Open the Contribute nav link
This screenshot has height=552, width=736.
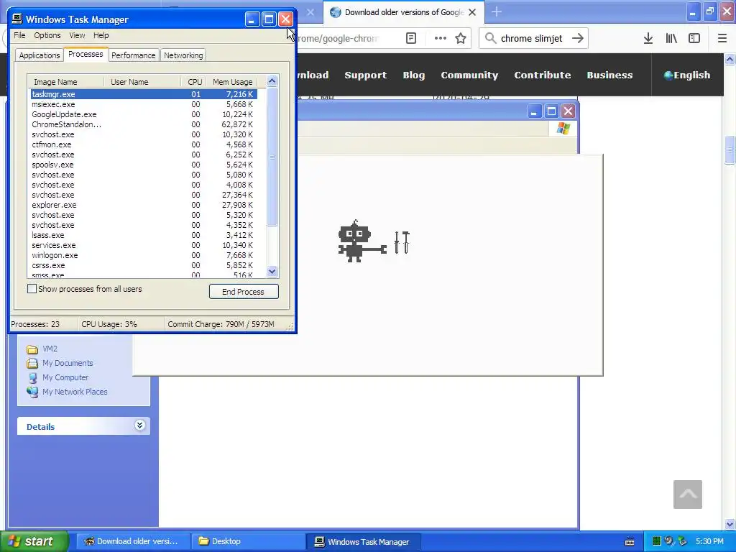tap(543, 75)
